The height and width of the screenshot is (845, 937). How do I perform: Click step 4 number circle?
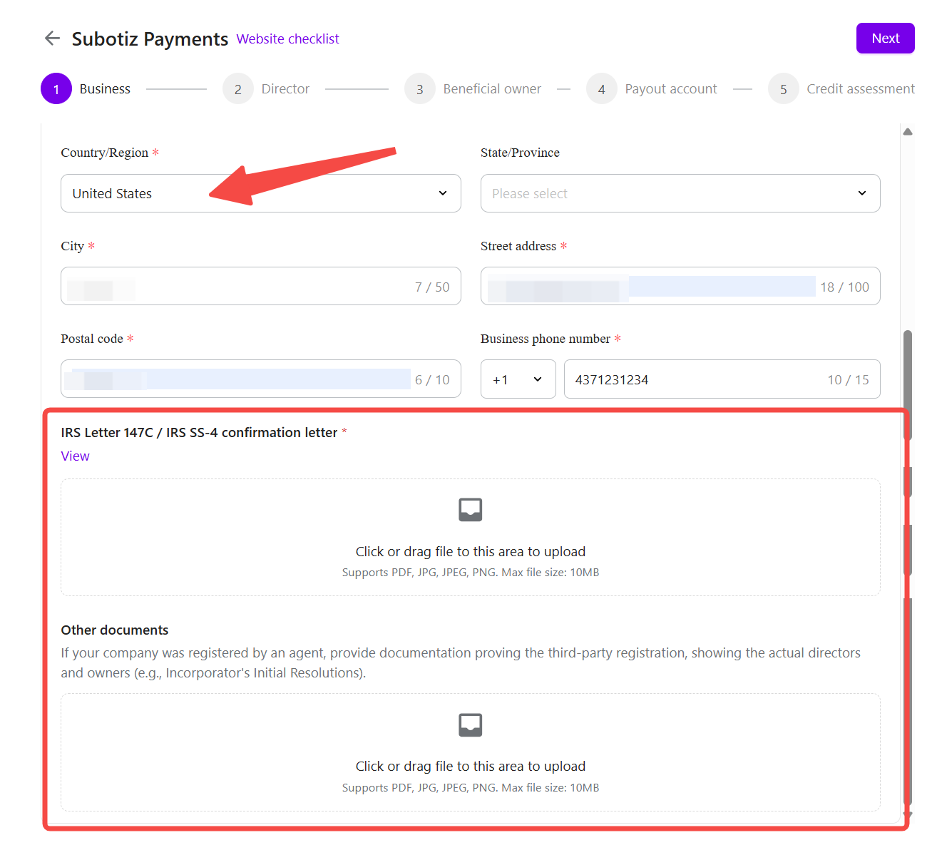click(602, 89)
